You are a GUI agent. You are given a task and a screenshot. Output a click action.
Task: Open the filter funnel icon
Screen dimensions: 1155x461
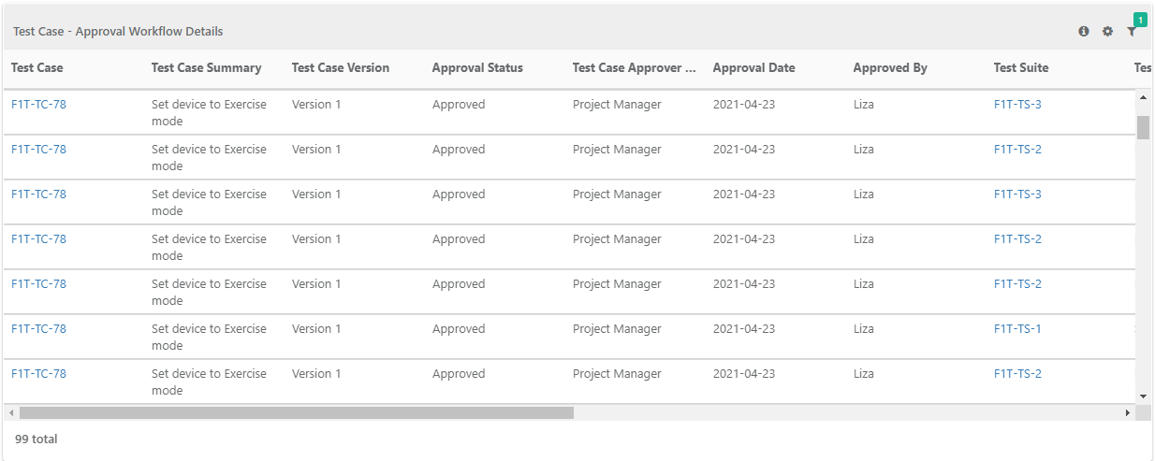[x=1132, y=31]
